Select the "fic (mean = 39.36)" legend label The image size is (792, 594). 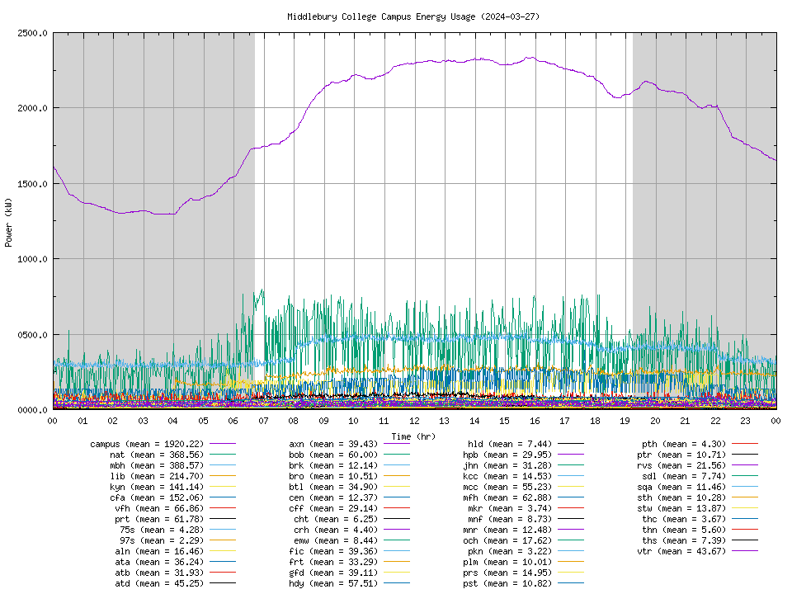[x=333, y=551]
